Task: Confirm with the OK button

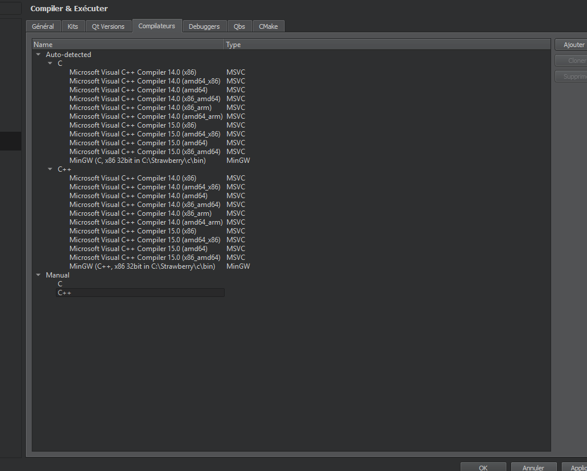Action: [483, 467]
